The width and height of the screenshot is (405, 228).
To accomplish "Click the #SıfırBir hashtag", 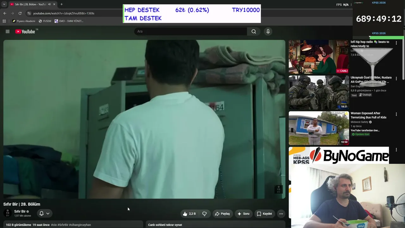I will [63, 225].
